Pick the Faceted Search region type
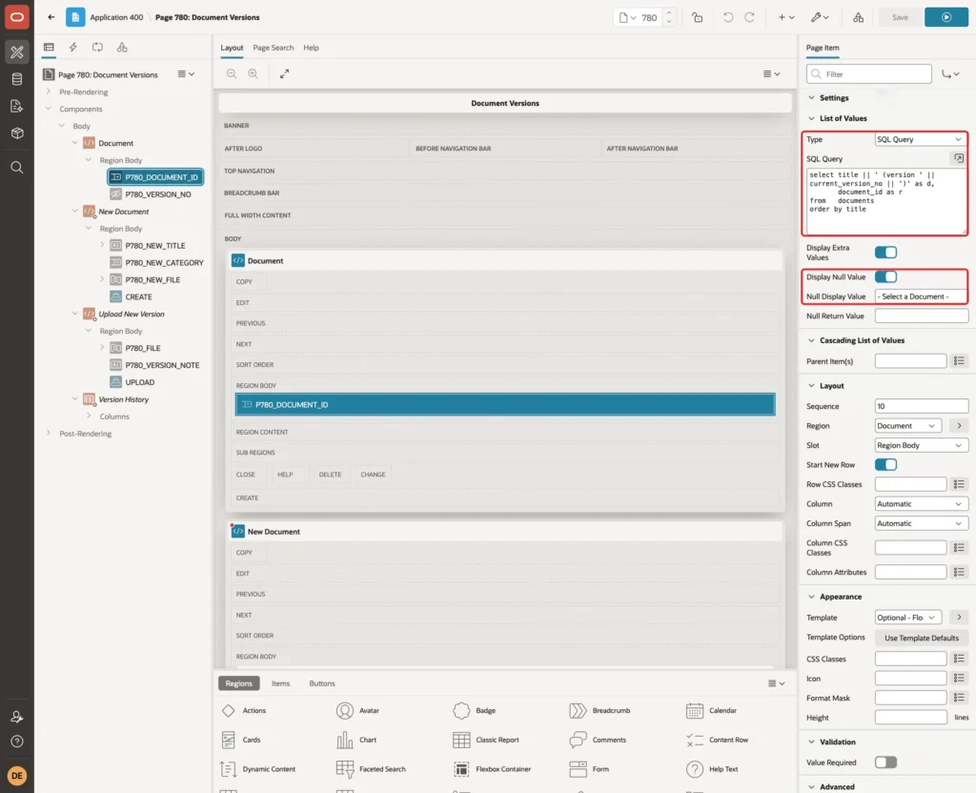This screenshot has width=976, height=793. 371,769
